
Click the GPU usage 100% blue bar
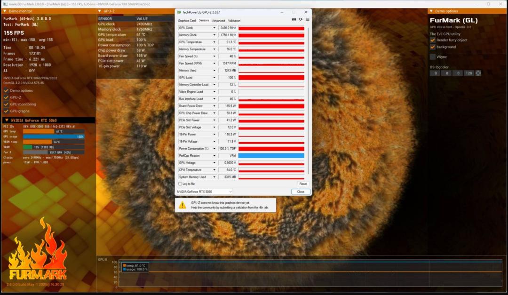[x=54, y=137]
